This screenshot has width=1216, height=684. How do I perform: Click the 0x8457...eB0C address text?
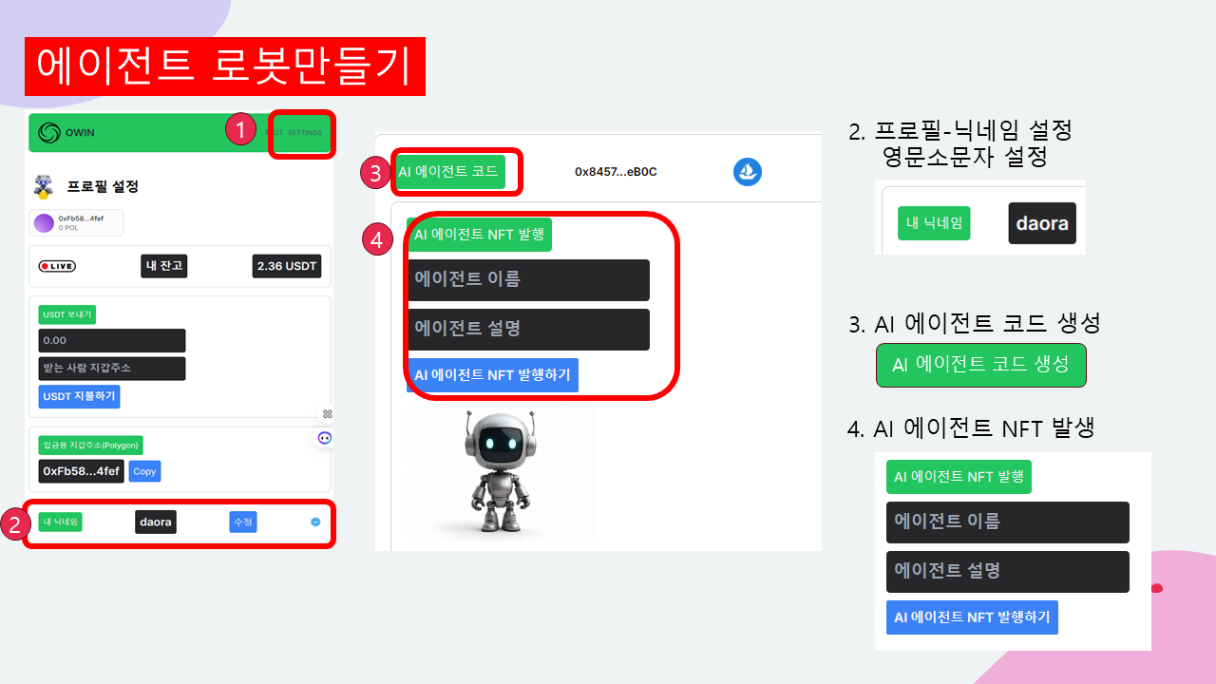[x=616, y=172]
